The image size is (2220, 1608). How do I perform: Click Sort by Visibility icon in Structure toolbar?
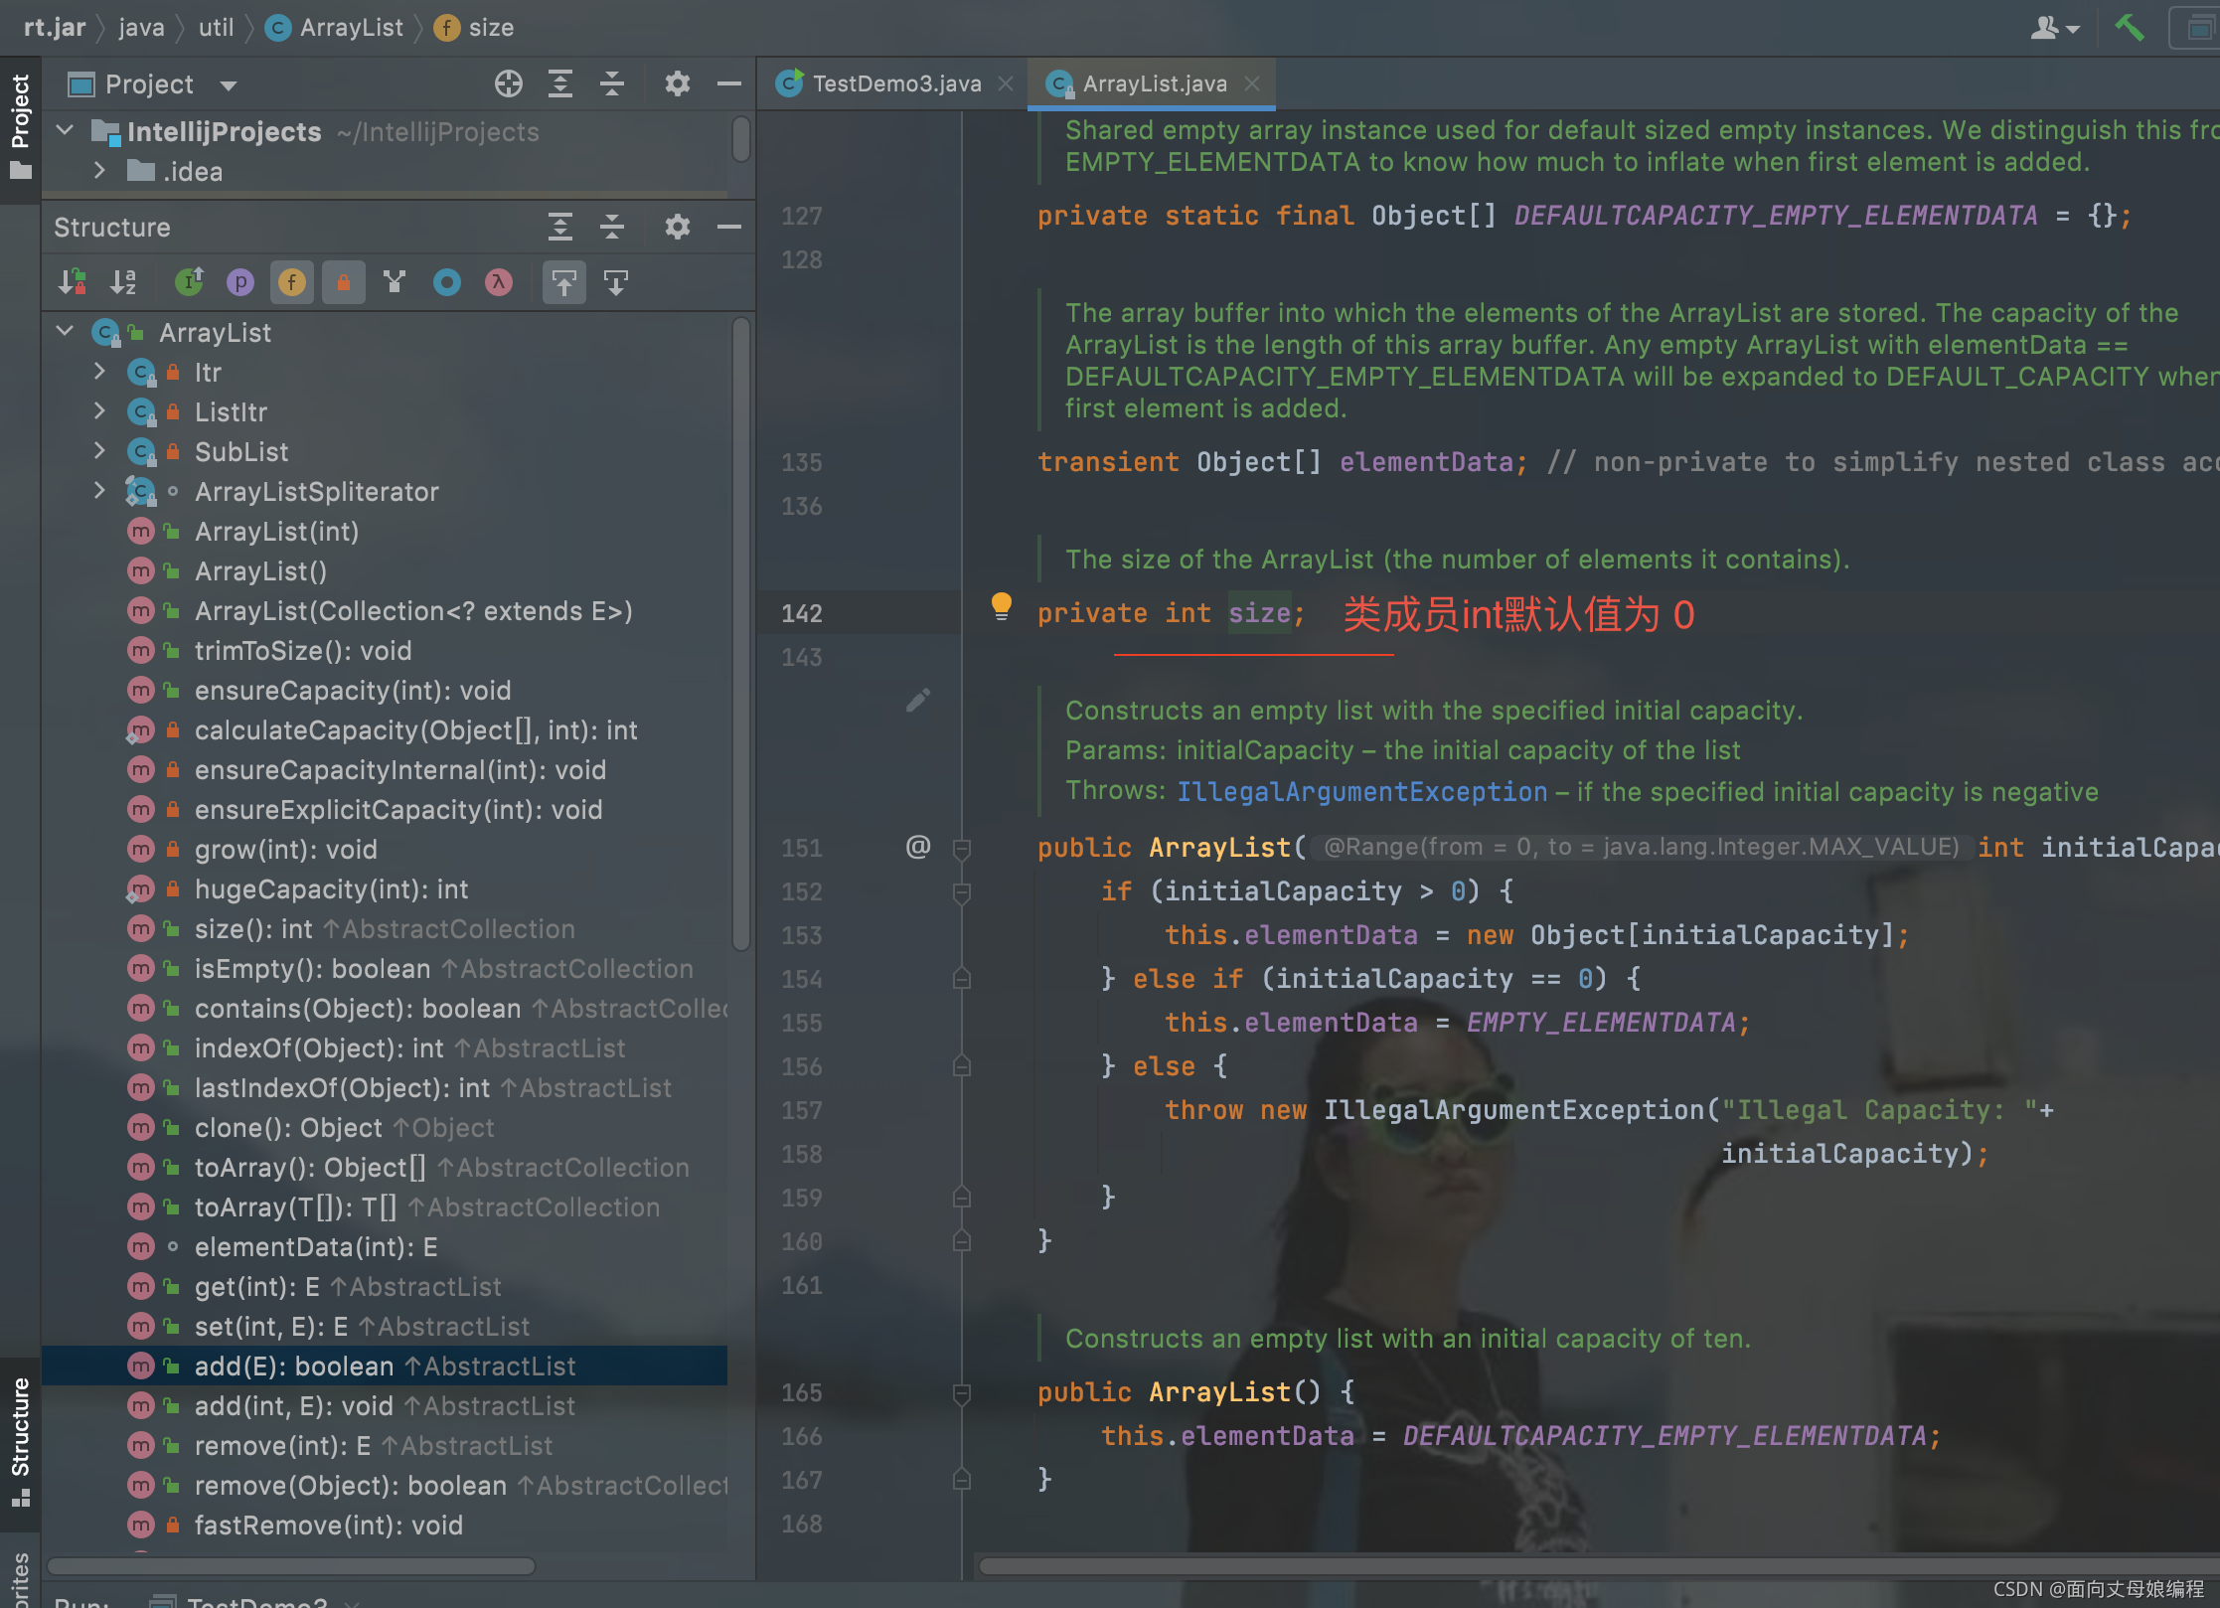click(72, 283)
